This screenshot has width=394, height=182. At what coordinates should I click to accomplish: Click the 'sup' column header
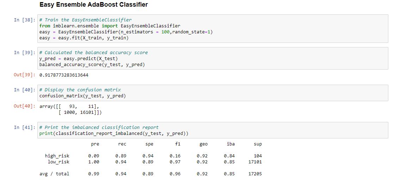click(x=258, y=144)
